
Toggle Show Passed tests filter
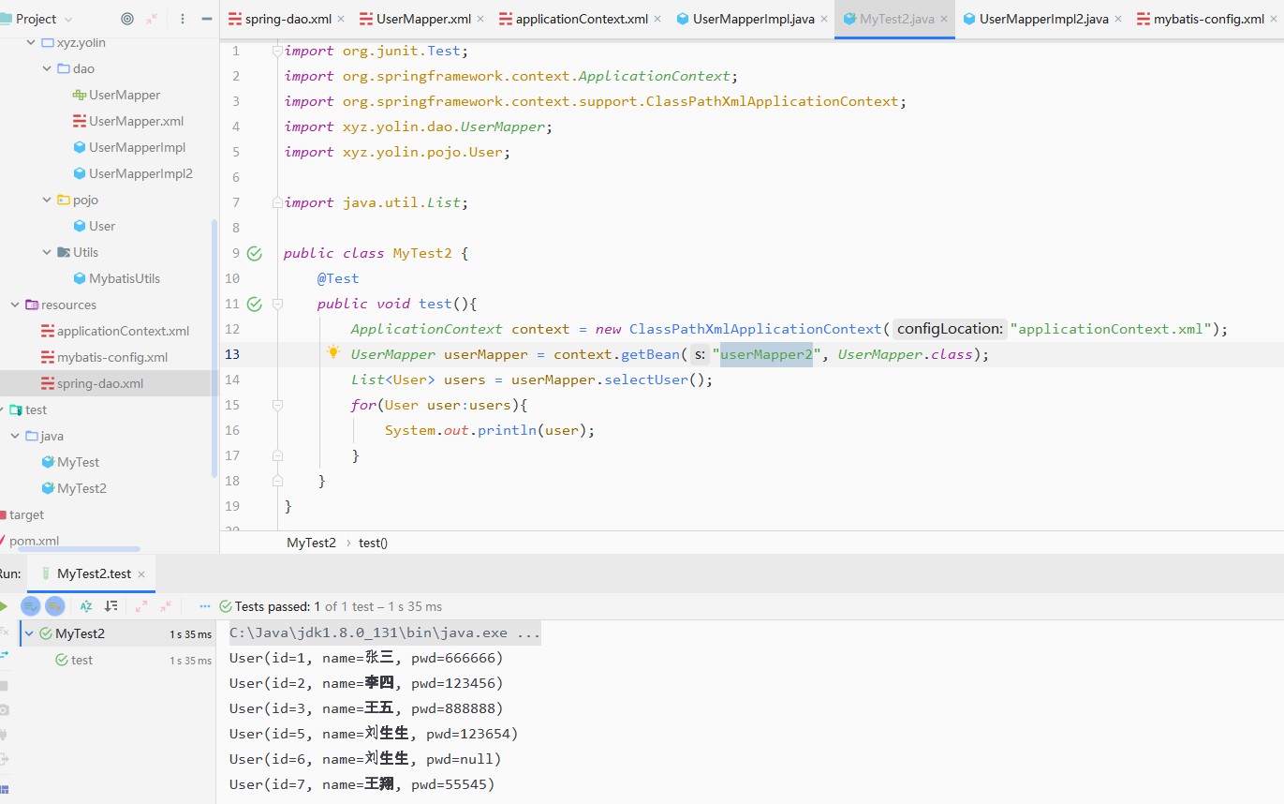(x=31, y=606)
